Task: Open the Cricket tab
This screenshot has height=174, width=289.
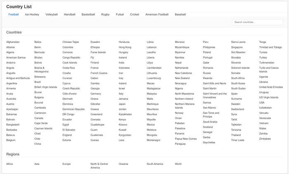Action: coord(135,14)
